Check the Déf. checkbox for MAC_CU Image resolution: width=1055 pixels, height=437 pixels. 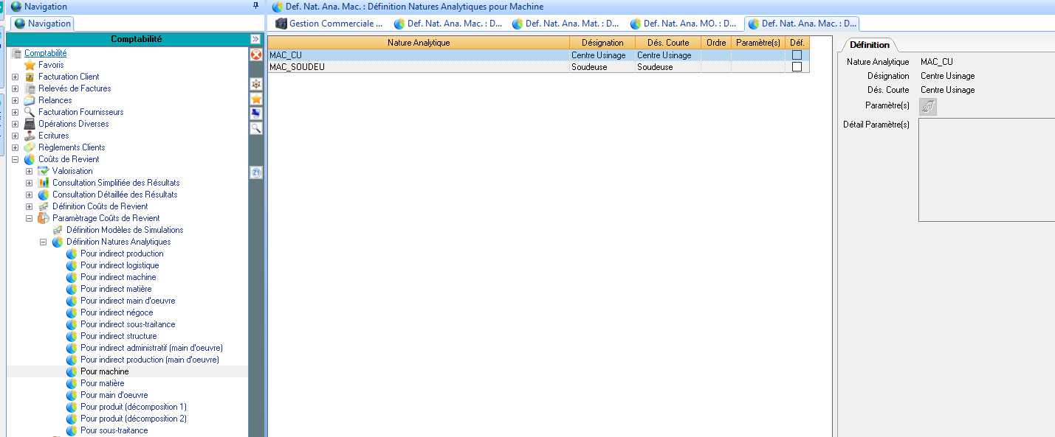tap(797, 55)
